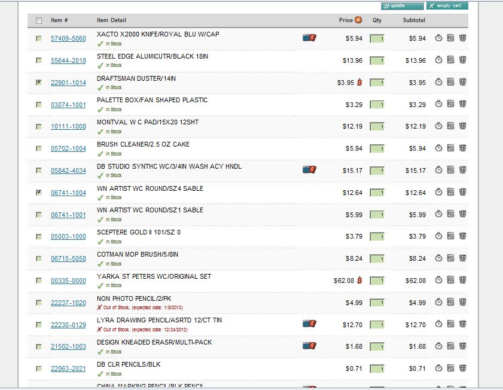Click red price tag beside DRAFTSMAN DUSTER price

pyautogui.click(x=359, y=82)
